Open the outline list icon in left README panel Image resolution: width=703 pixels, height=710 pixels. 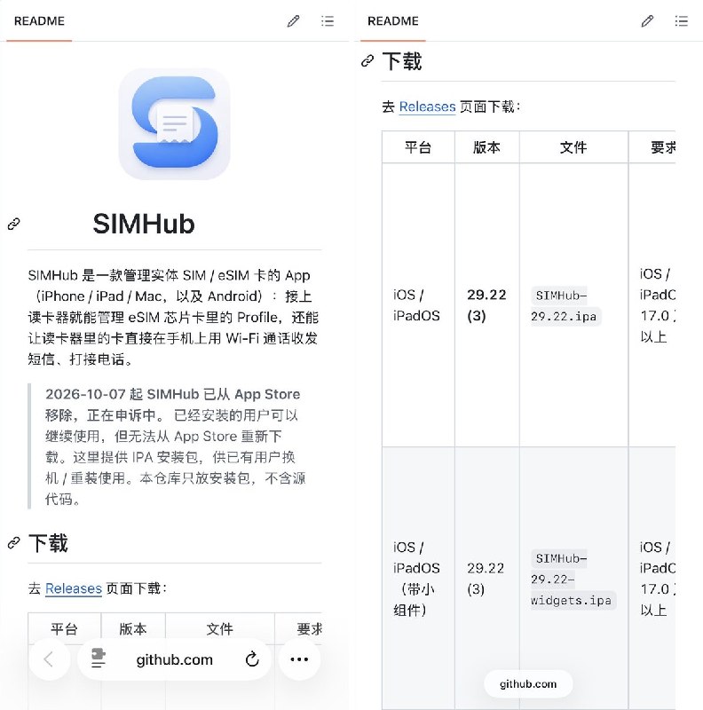[x=328, y=20]
